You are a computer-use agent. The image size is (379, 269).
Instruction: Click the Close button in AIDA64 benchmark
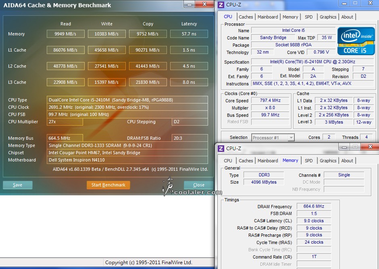point(199,185)
